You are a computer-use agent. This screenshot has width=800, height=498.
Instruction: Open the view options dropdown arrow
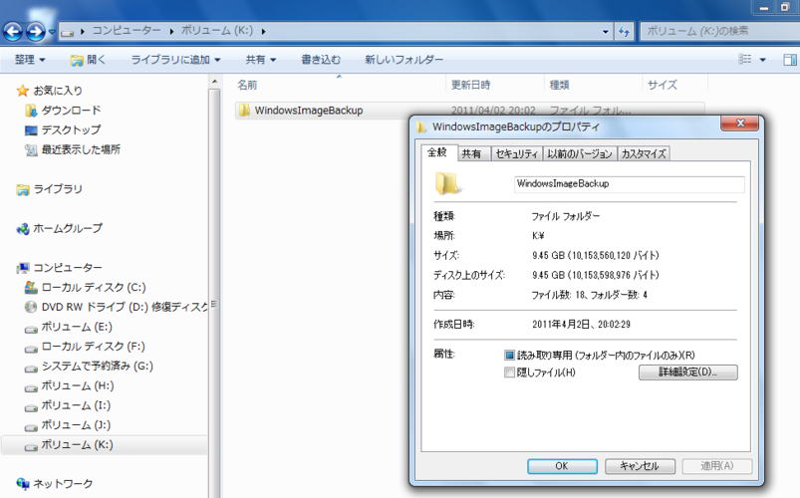click(x=763, y=60)
